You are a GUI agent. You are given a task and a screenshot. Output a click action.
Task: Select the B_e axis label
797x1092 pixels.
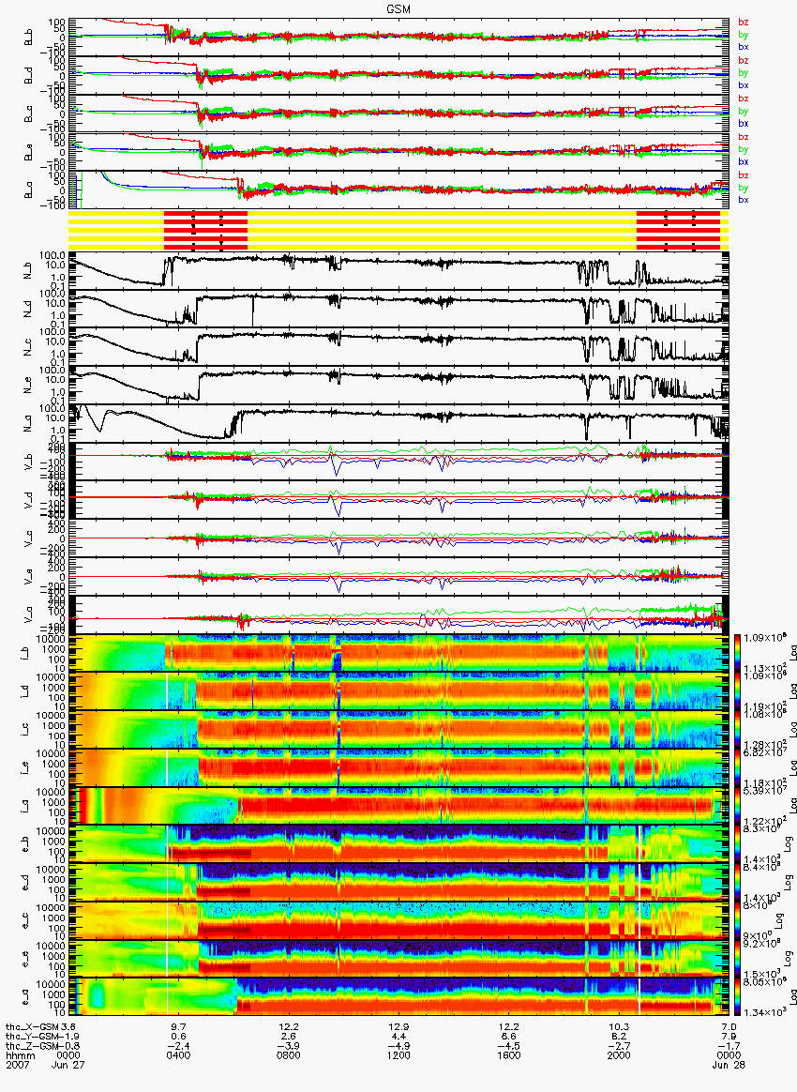tap(28, 152)
